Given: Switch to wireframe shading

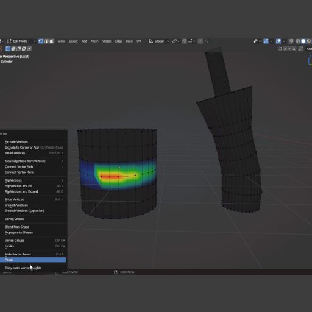Looking at the screenshot, I should 298,41.
